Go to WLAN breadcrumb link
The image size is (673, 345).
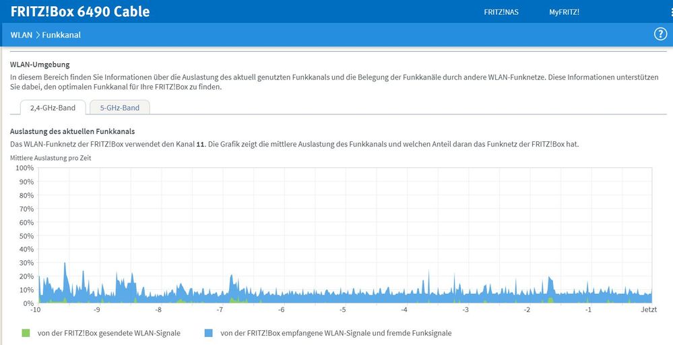click(22, 35)
